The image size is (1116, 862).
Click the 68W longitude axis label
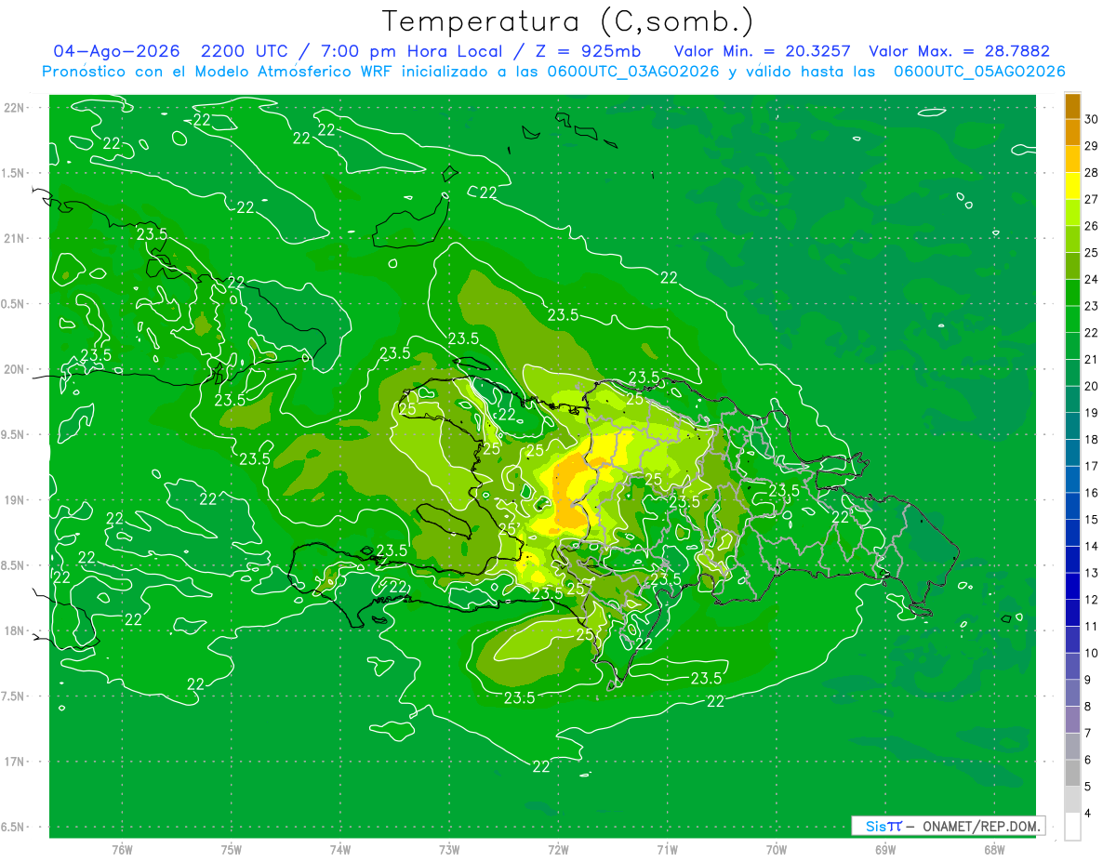click(993, 850)
